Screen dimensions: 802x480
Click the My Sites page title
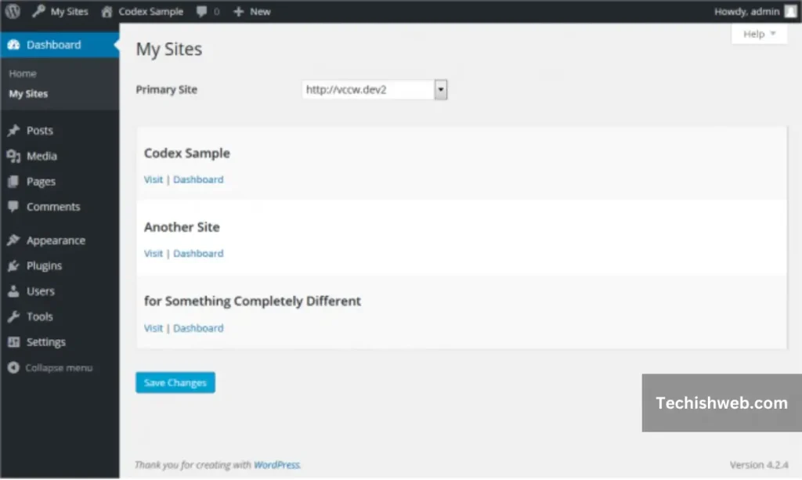(x=169, y=49)
